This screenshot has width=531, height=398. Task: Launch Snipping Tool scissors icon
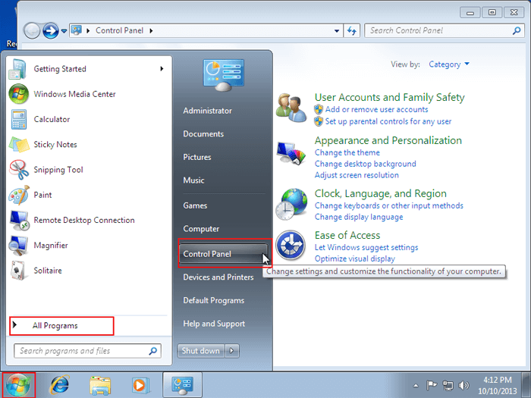tap(19, 170)
